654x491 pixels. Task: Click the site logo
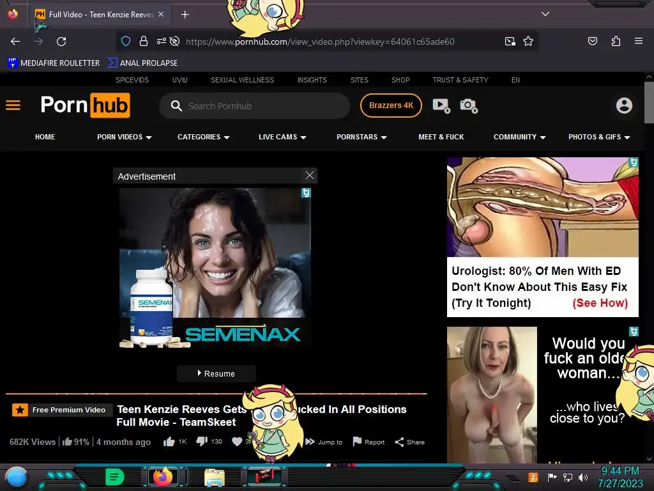[x=86, y=105]
